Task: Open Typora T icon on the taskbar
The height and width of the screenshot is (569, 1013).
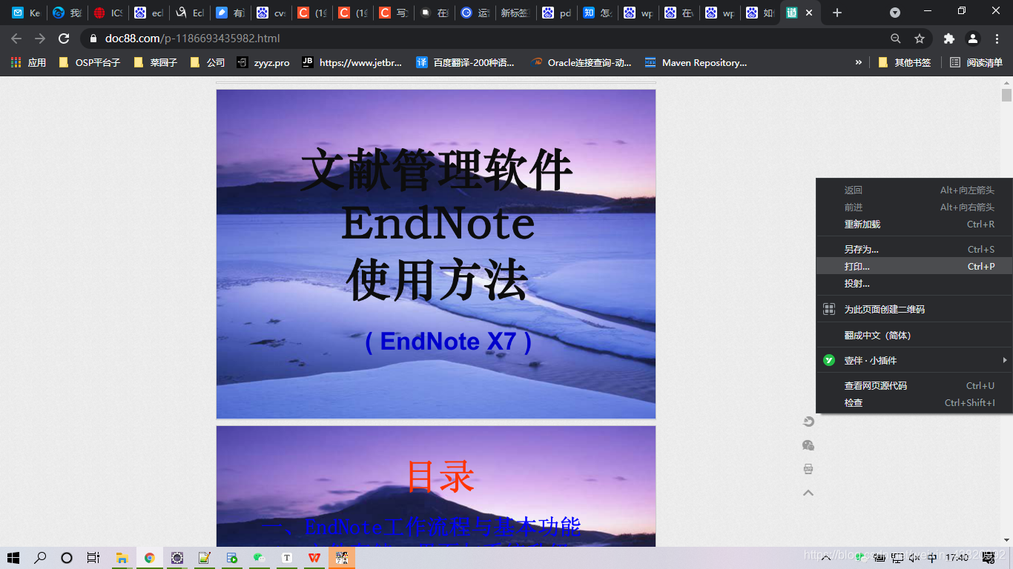Action: (x=287, y=558)
